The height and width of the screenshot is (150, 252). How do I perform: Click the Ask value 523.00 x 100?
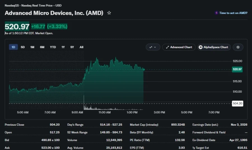[50, 148]
